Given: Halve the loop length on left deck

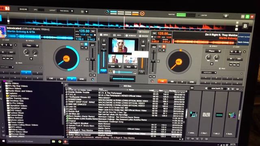Looking at the screenshot, I should tap(2, 45).
